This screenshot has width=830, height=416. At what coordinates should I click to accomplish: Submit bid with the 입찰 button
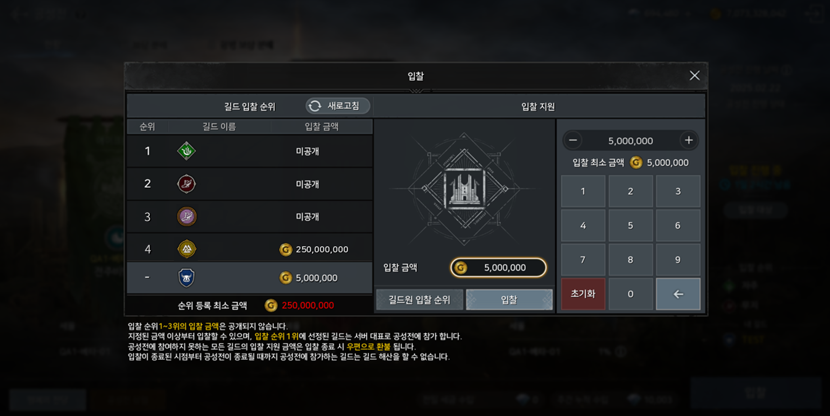(x=509, y=300)
